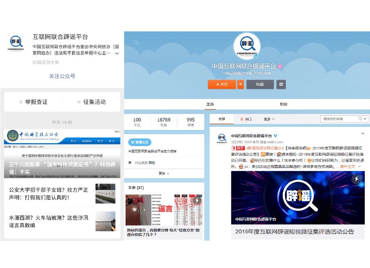
Task: Click the post author's small 辟谣 avatar
Action: tap(222, 138)
